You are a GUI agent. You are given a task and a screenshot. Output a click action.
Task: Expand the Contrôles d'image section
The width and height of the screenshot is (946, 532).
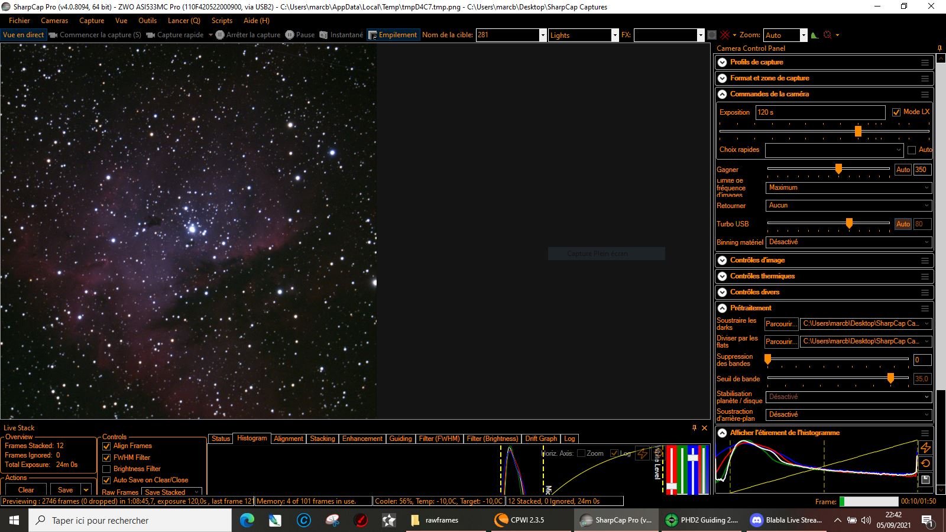[722, 260]
